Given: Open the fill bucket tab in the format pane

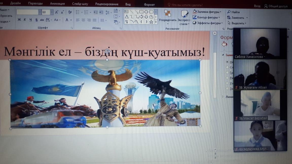Looking at the screenshot, I should tap(224, 44).
